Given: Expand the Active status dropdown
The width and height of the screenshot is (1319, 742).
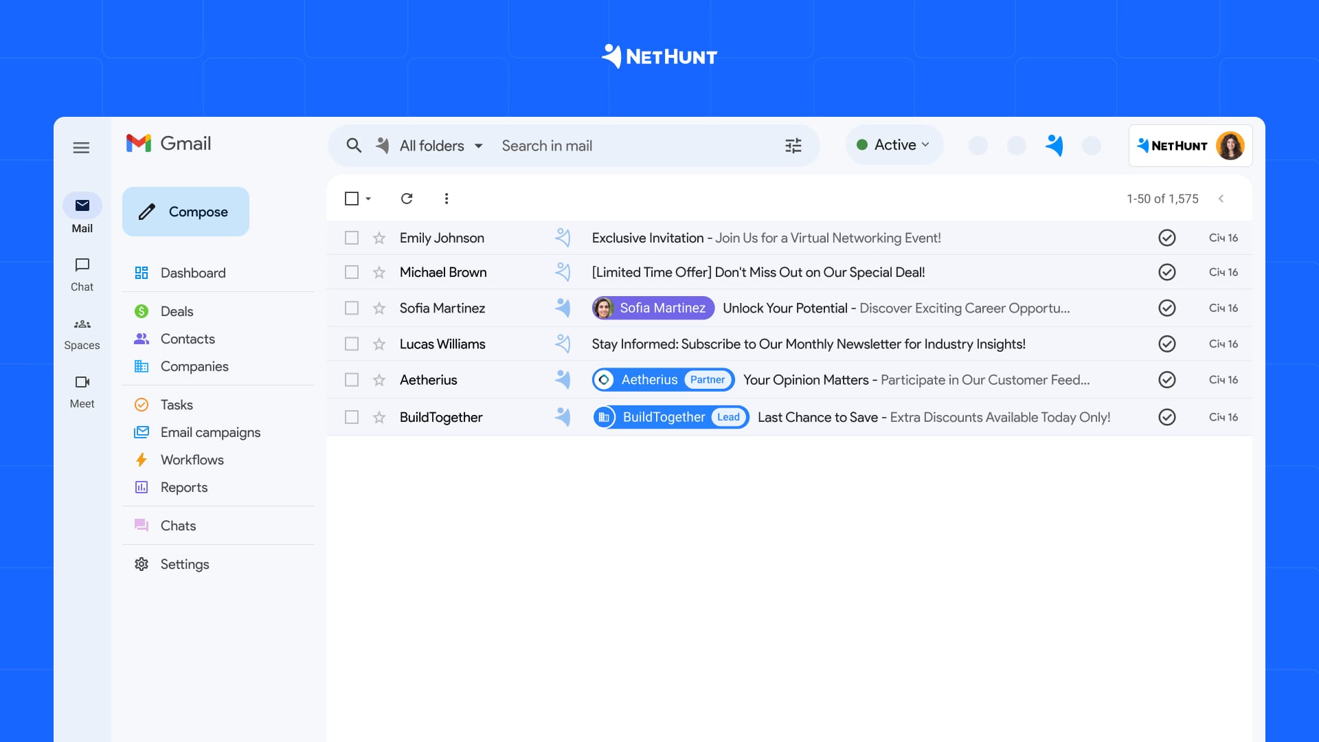Looking at the screenshot, I should point(894,145).
